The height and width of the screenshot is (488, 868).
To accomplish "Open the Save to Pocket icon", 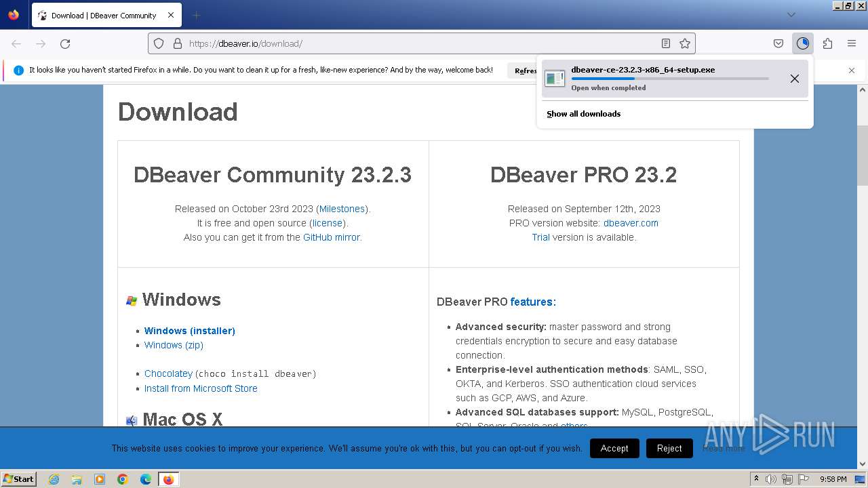I will (778, 43).
